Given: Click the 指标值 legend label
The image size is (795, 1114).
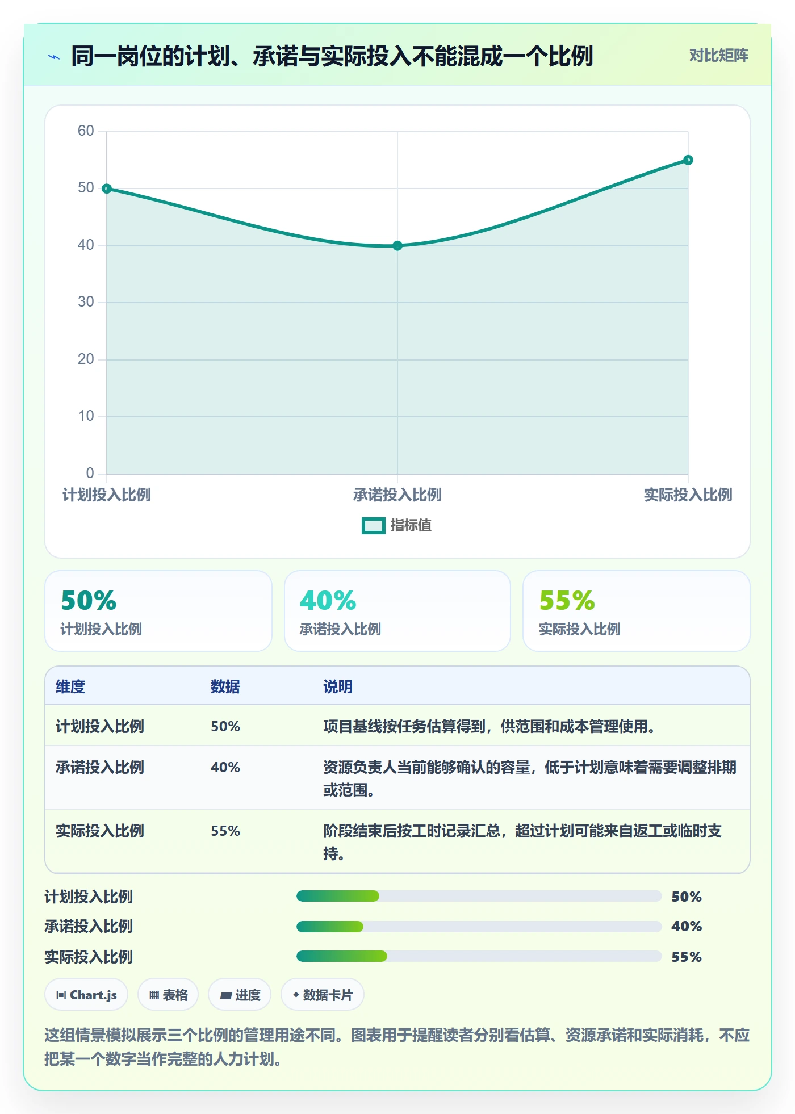Looking at the screenshot, I should click(x=411, y=526).
